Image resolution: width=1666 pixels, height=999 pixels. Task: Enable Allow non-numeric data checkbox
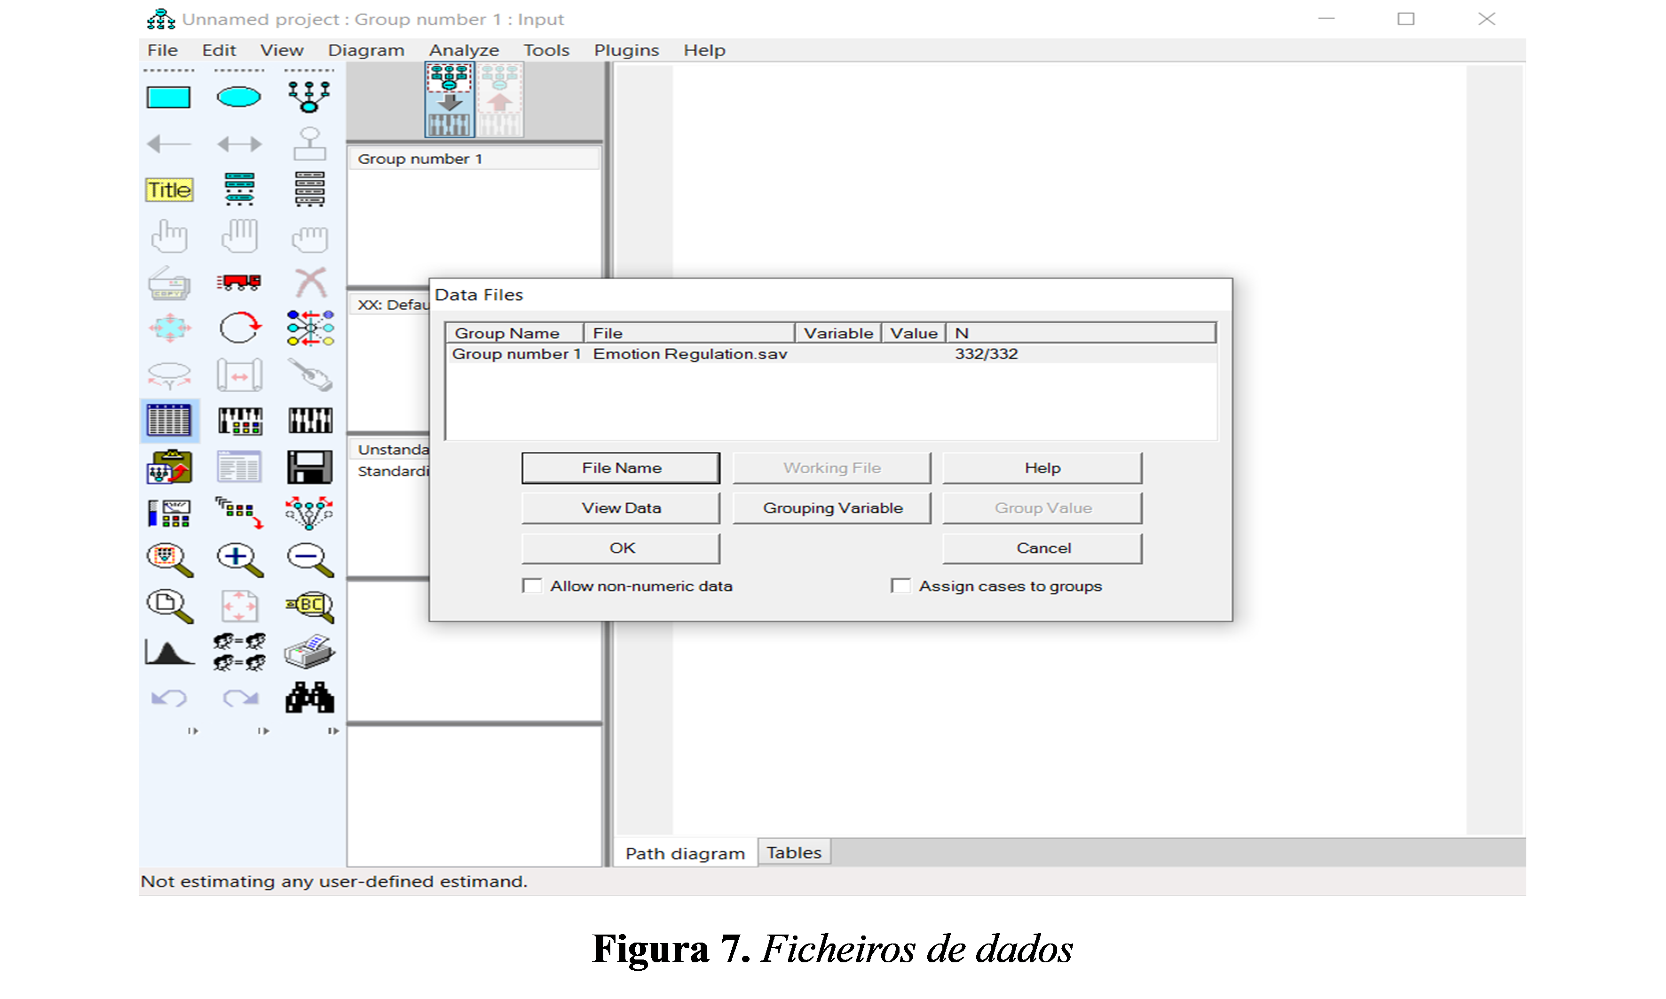[x=532, y=586]
